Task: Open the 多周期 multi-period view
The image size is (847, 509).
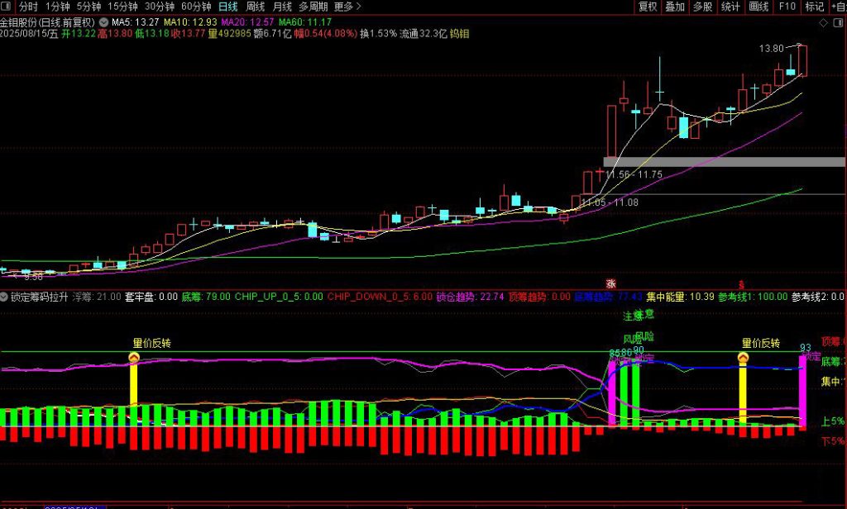Action: click(x=316, y=7)
